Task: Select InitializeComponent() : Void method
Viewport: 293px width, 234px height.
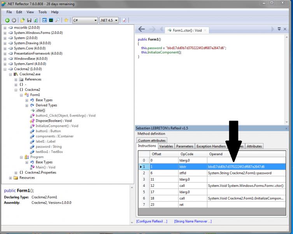Action: point(57,126)
